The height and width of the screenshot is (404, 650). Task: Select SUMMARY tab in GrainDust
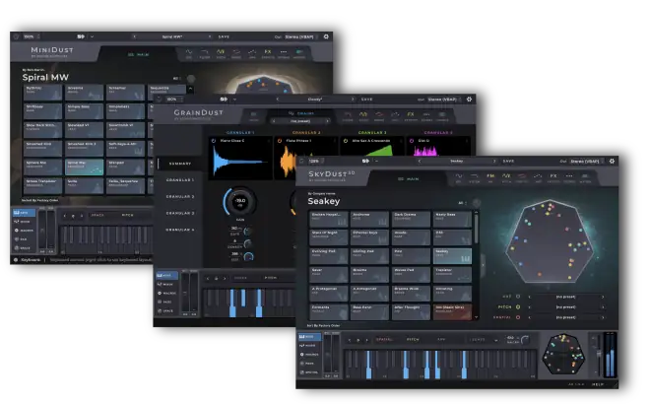pyautogui.click(x=180, y=164)
